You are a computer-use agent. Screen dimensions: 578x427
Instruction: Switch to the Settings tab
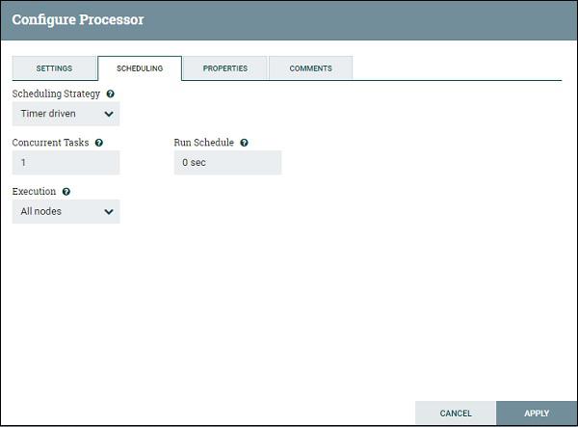(54, 68)
